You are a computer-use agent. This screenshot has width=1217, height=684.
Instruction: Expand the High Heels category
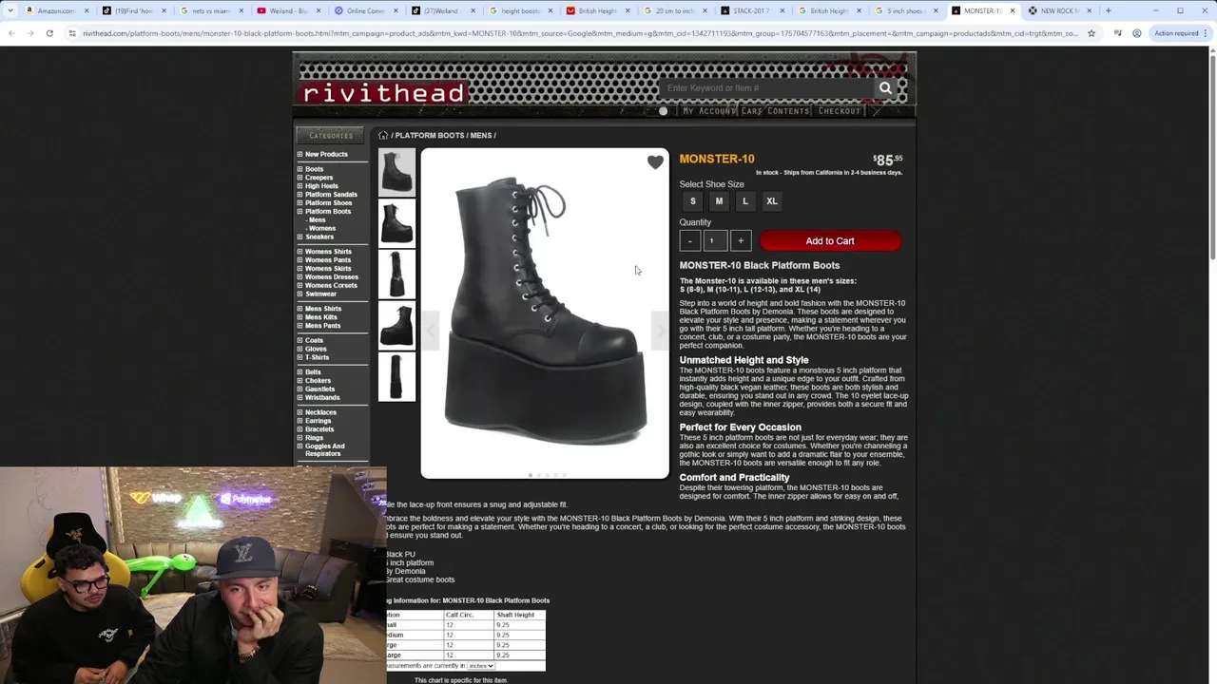pyautogui.click(x=299, y=186)
